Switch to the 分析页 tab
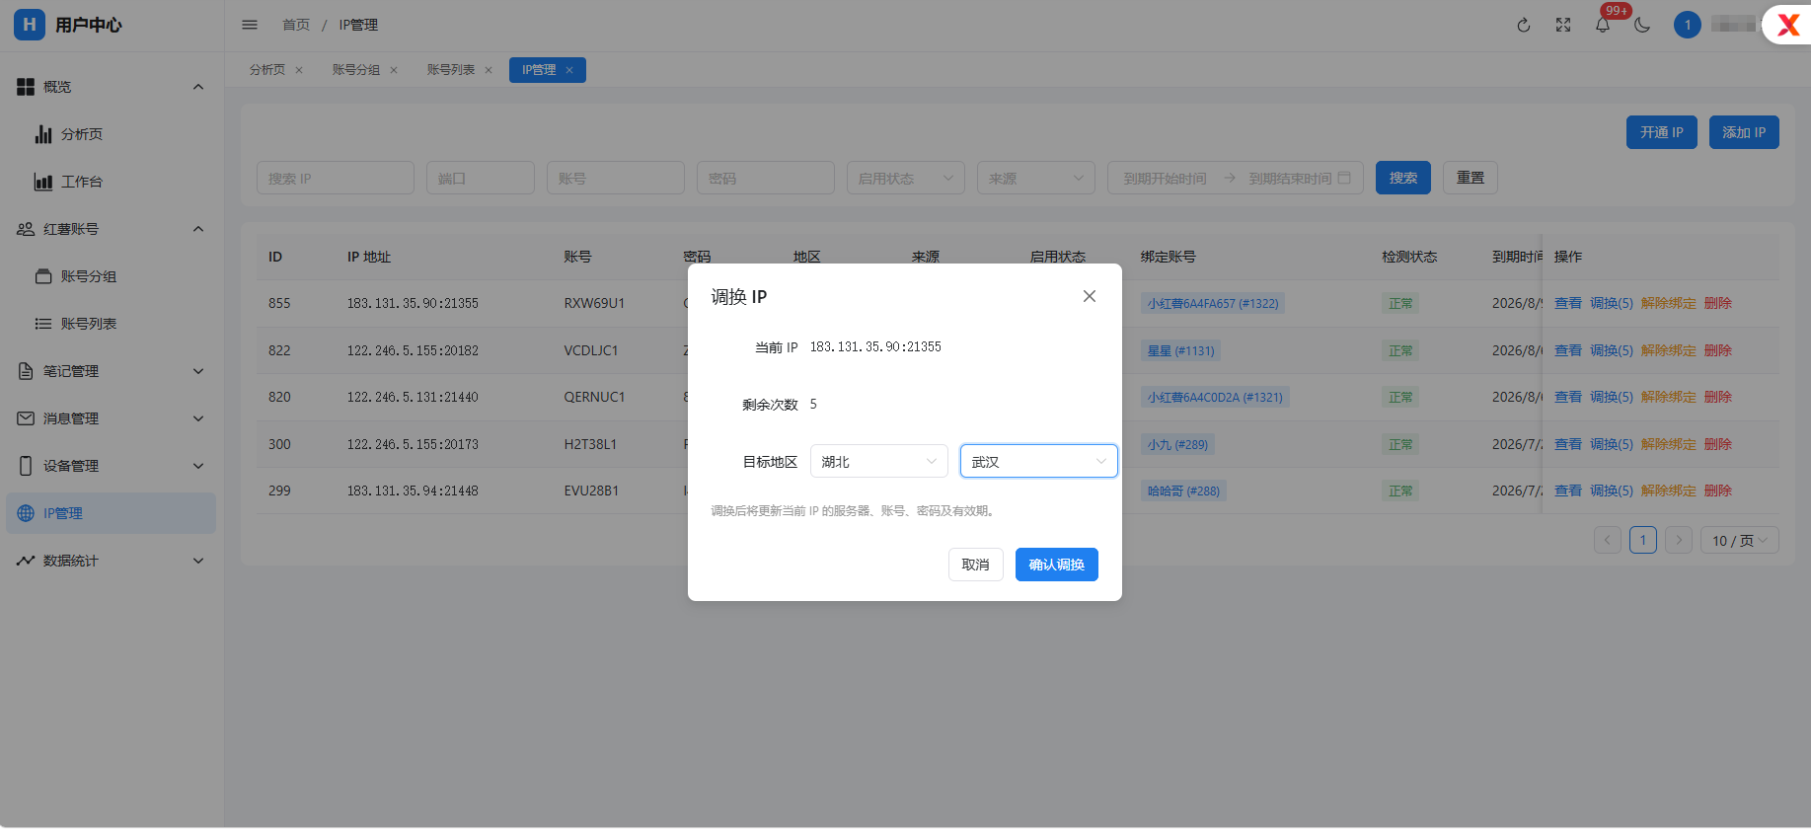This screenshot has height=831, width=1811. 267,70
